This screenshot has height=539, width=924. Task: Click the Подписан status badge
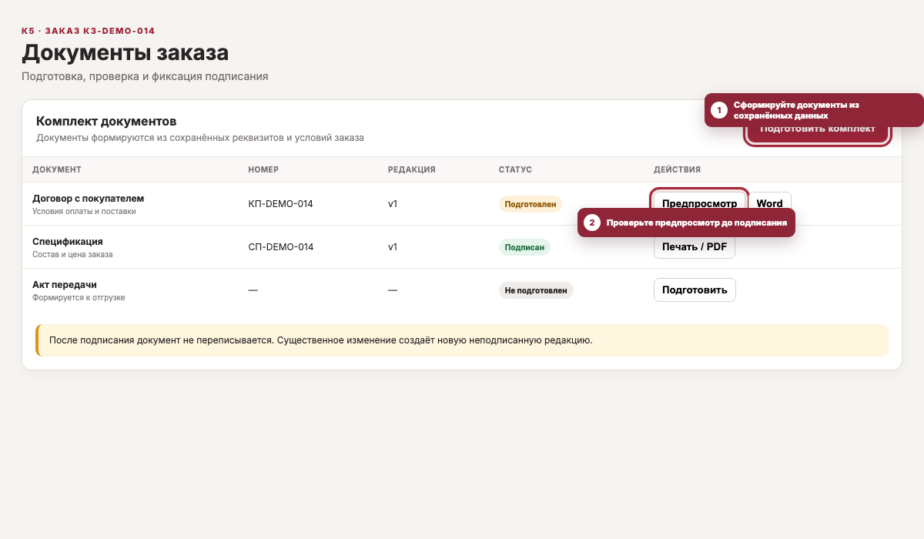pyautogui.click(x=524, y=247)
